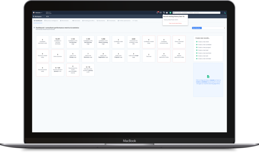Screen dimensions: 259x153
Task: Click Create a new client link
Action: [203, 42]
